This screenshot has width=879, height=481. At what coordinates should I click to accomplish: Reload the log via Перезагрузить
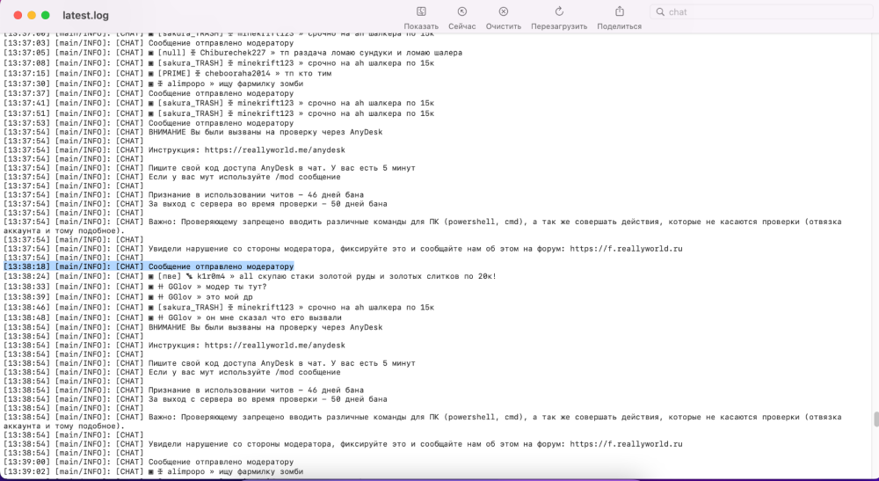click(x=559, y=18)
